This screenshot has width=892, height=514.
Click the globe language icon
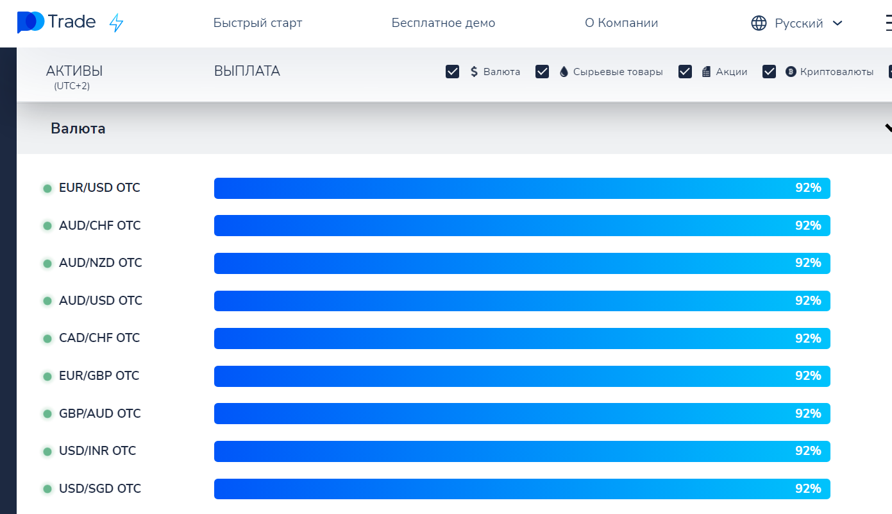[759, 23]
